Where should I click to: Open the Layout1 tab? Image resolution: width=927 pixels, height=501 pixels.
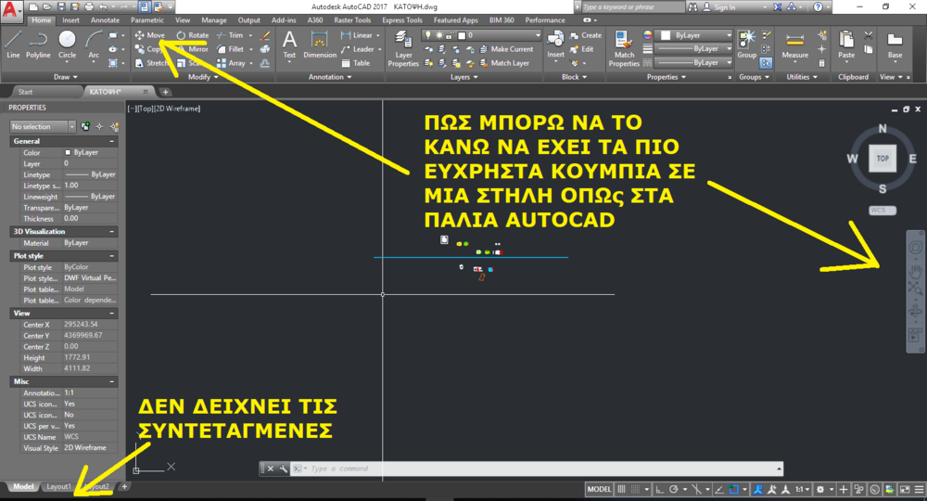click(x=59, y=486)
